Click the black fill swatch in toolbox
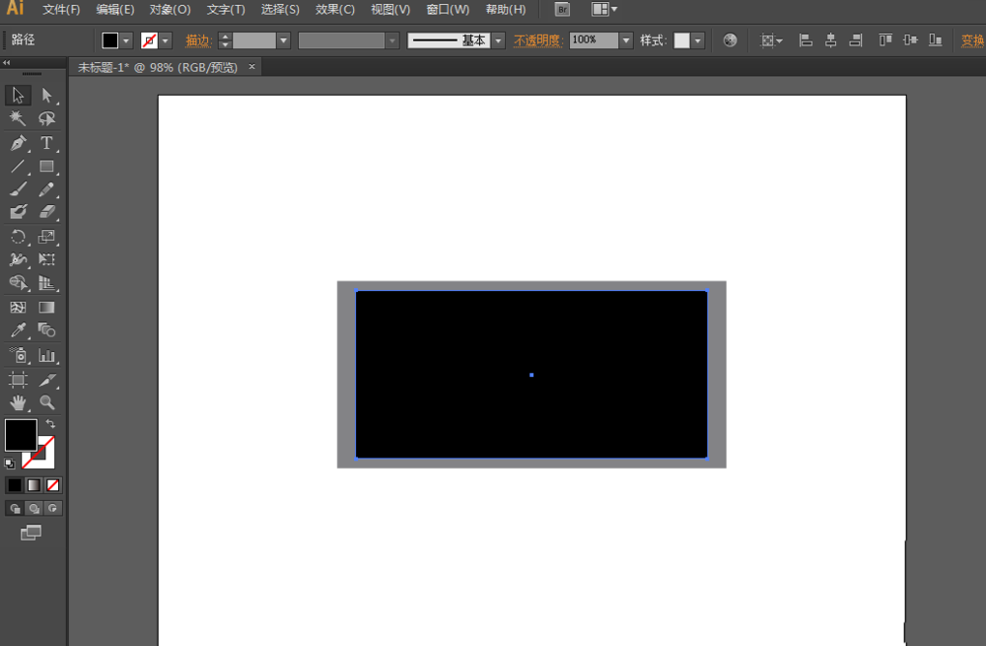Viewport: 986px width, 646px height. tap(21, 435)
